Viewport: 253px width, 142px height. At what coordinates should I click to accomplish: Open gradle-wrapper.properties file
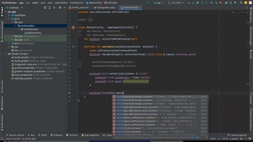[38, 71]
